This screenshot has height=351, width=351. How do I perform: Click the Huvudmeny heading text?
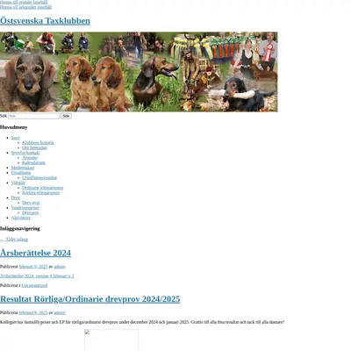point(14,127)
